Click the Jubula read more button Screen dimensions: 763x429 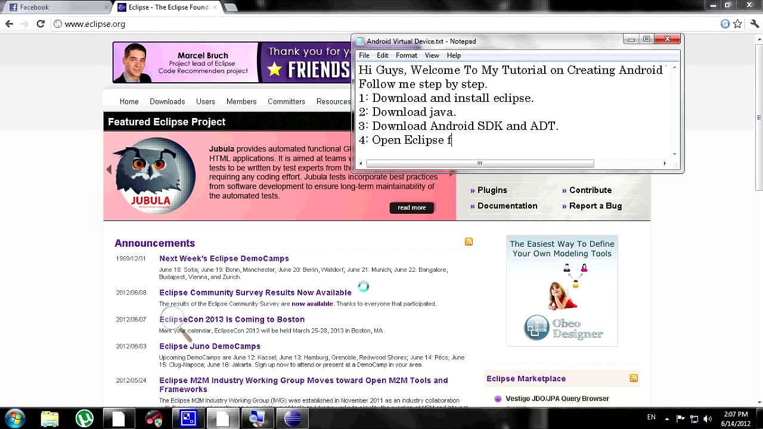tap(411, 207)
